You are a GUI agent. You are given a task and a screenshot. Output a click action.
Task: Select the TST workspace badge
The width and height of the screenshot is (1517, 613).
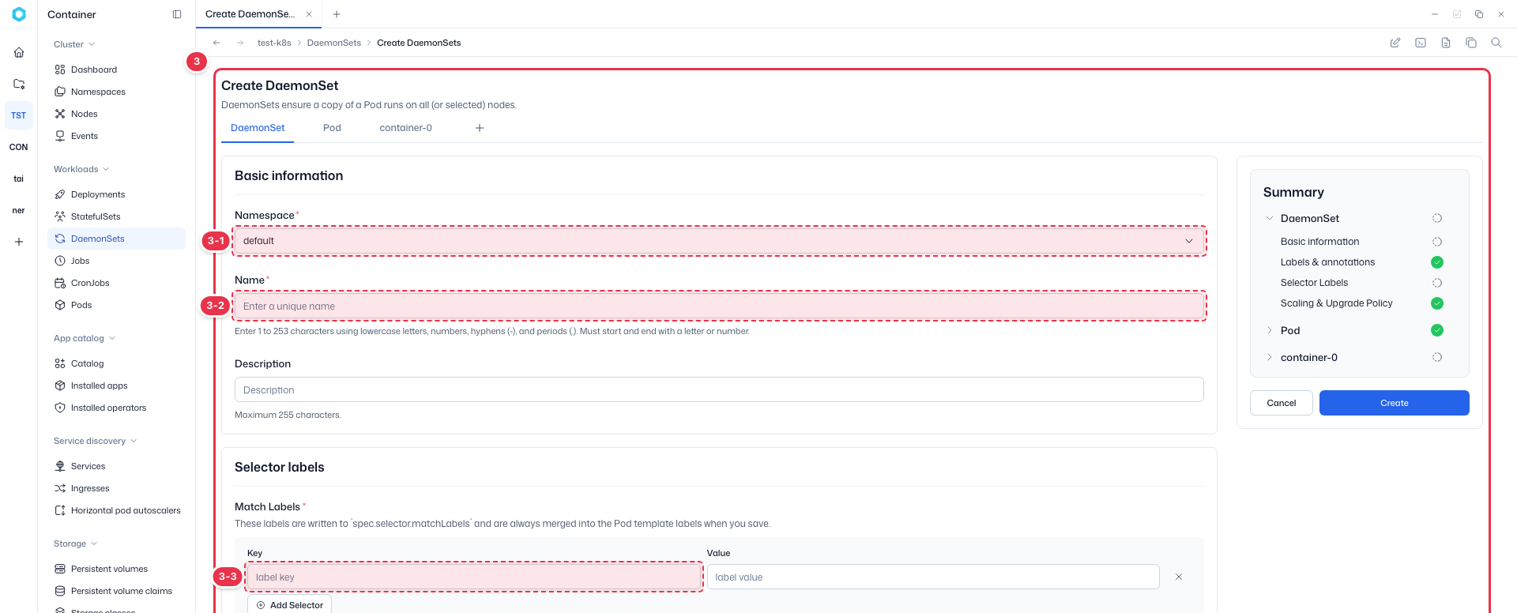(19, 115)
